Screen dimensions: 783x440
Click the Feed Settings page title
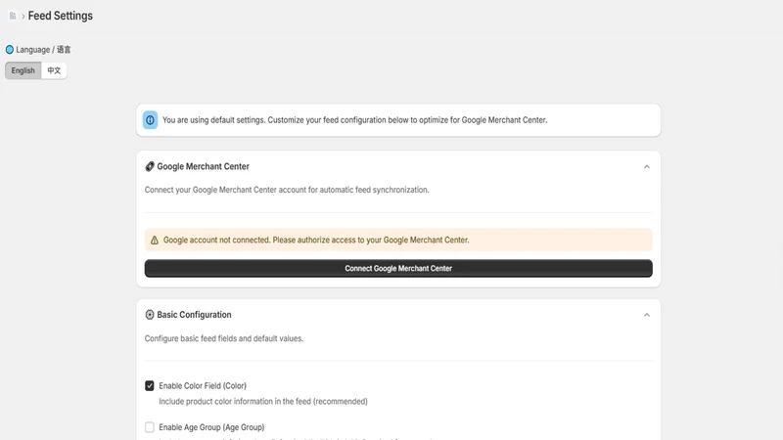click(x=61, y=16)
